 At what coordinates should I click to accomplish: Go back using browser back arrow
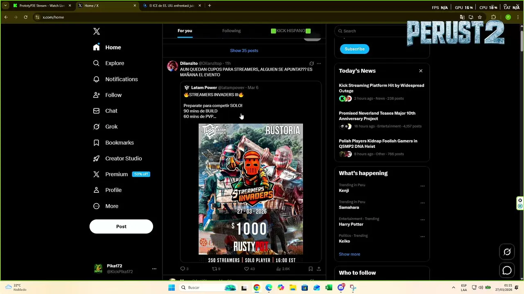pyautogui.click(x=6, y=17)
